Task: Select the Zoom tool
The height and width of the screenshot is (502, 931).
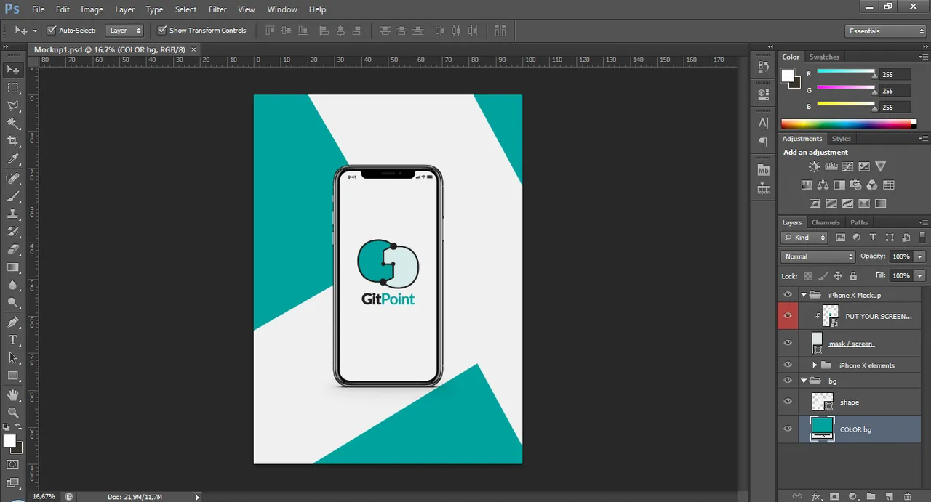Action: pos(13,413)
